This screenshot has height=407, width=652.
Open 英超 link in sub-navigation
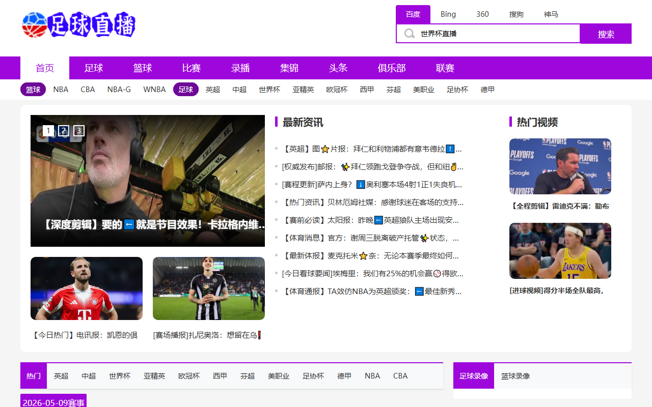(213, 90)
